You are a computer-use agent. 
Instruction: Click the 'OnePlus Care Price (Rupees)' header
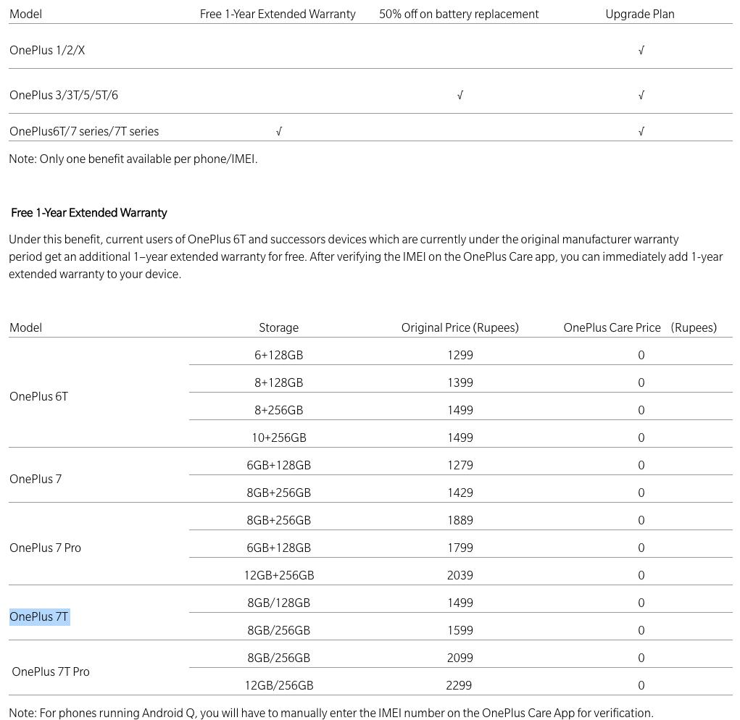640,327
